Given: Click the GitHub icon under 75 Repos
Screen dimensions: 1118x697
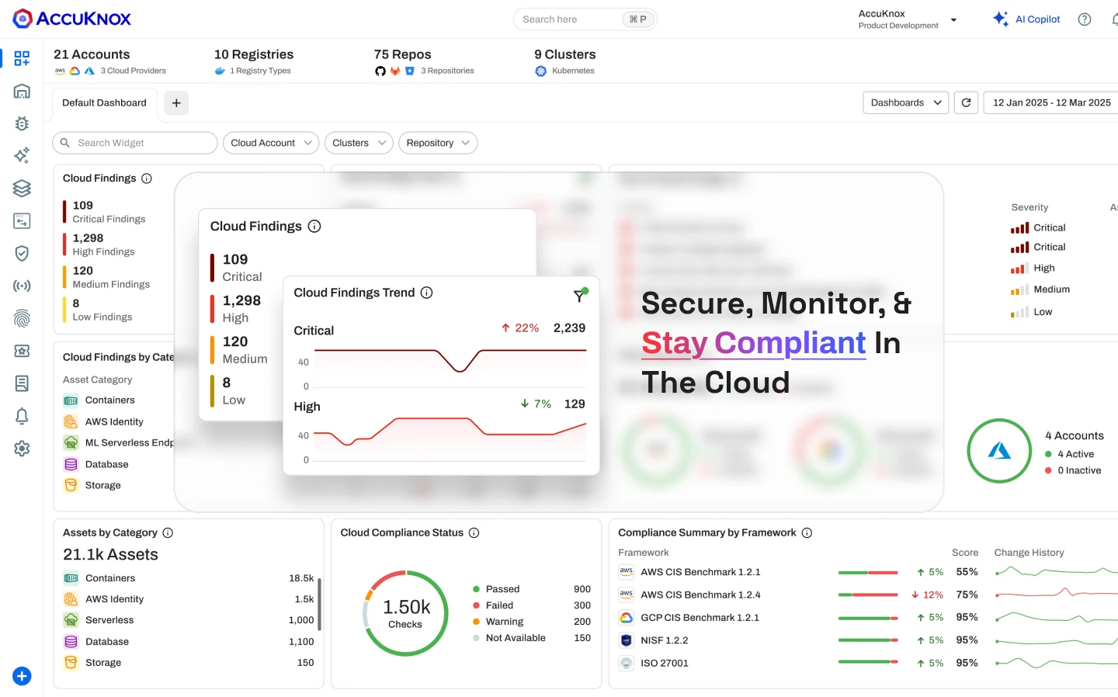Looking at the screenshot, I should (380, 71).
